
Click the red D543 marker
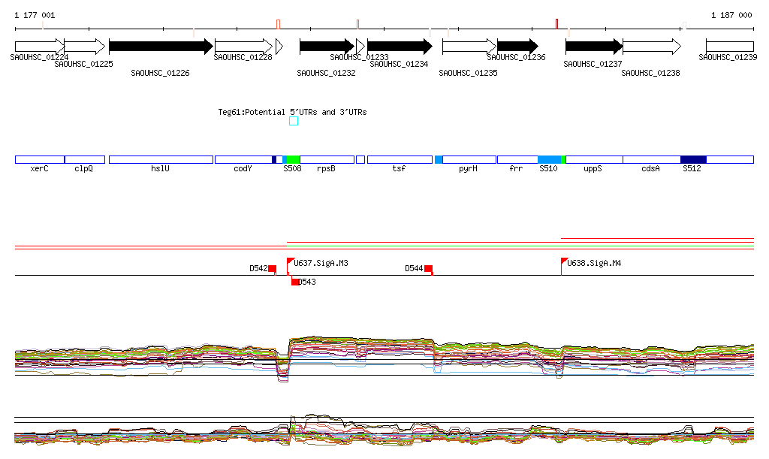[x=295, y=282]
